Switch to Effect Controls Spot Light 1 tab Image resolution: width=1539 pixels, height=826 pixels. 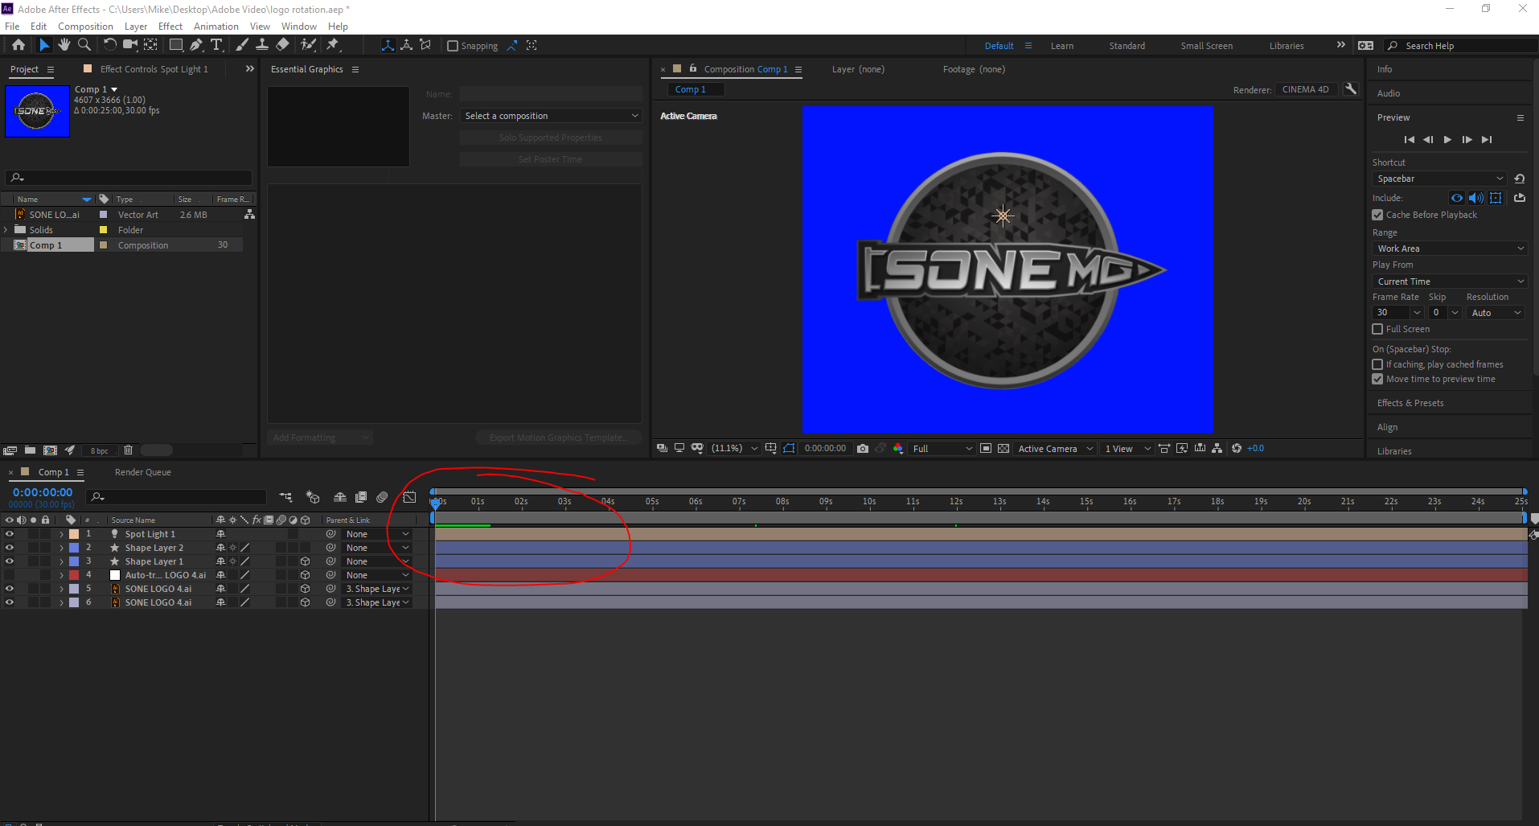(154, 69)
